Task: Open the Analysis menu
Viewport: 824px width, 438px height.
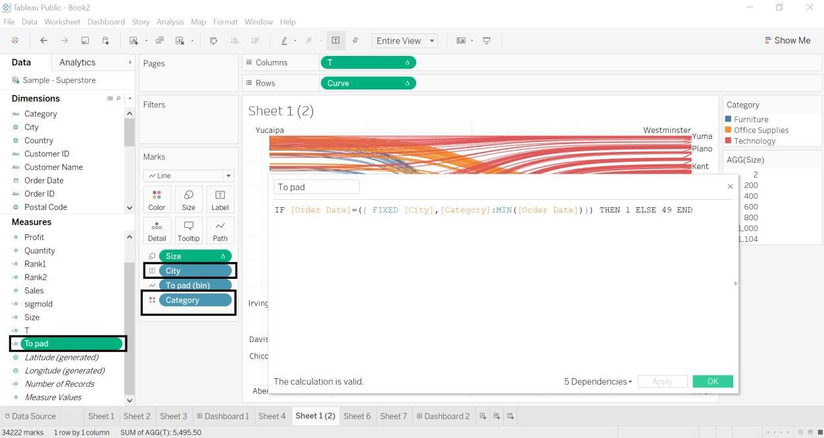Action: pos(170,22)
